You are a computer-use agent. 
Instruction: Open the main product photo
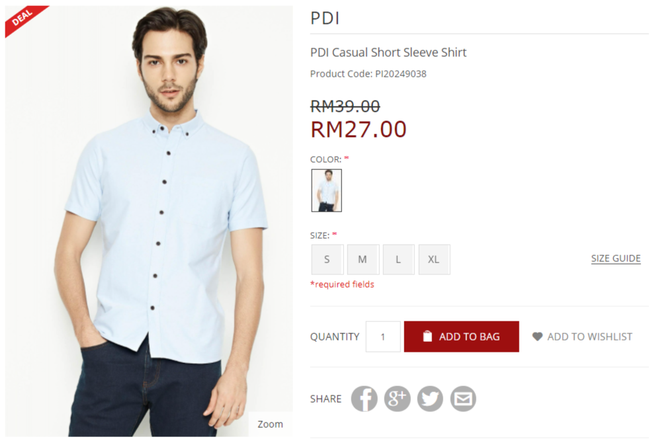click(149, 221)
